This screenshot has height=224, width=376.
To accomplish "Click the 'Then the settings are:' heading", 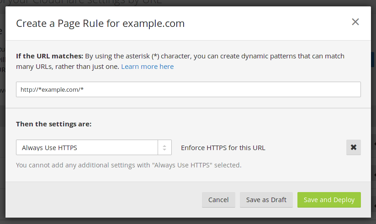I will coord(54,124).
